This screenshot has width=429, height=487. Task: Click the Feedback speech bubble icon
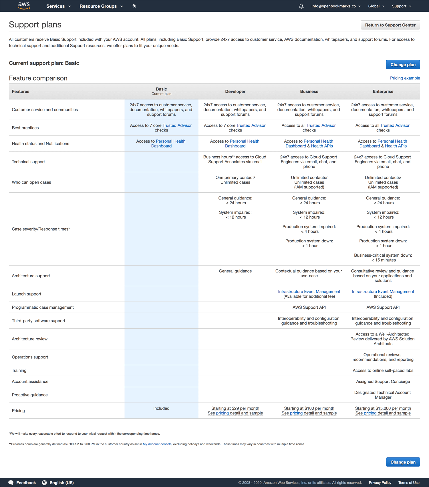[11, 482]
